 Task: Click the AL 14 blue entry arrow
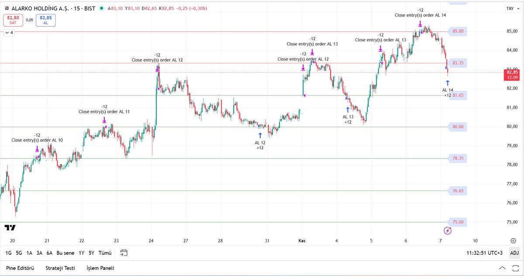pyautogui.click(x=448, y=83)
